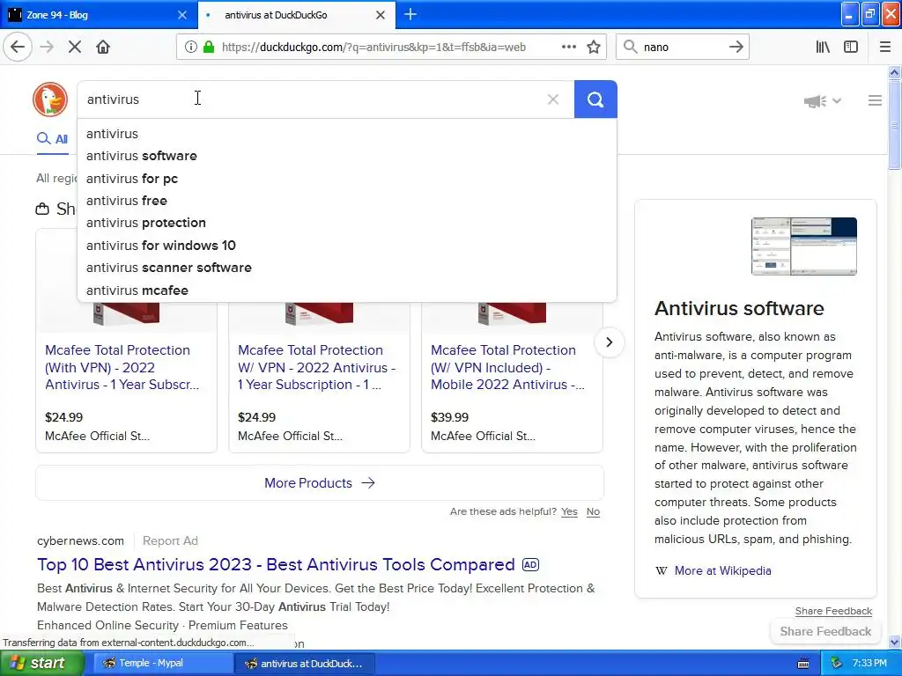Open Mcafee Total Protection W/ VPN product
This screenshot has height=676, width=902.
316,367
